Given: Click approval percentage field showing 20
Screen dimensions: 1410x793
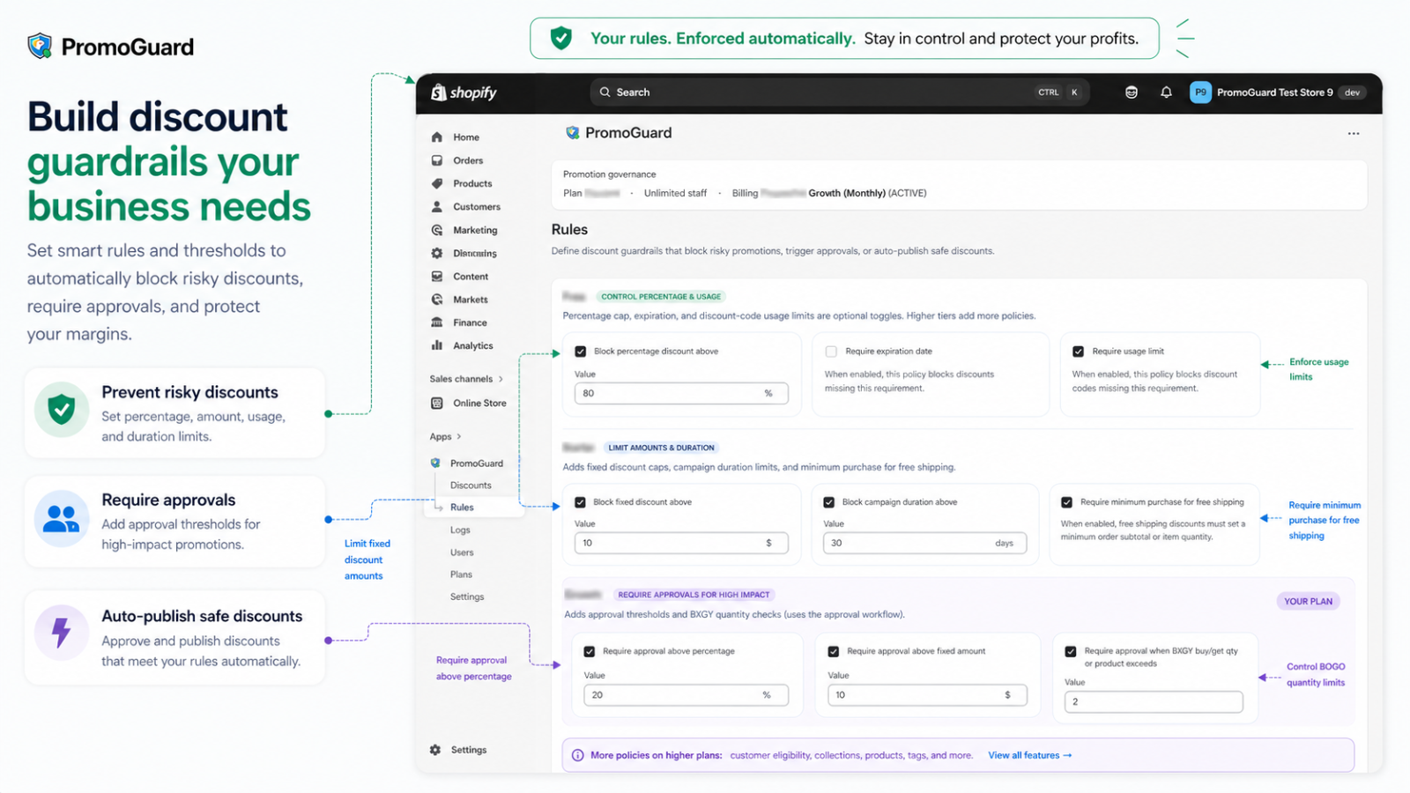Looking at the screenshot, I should pos(686,695).
